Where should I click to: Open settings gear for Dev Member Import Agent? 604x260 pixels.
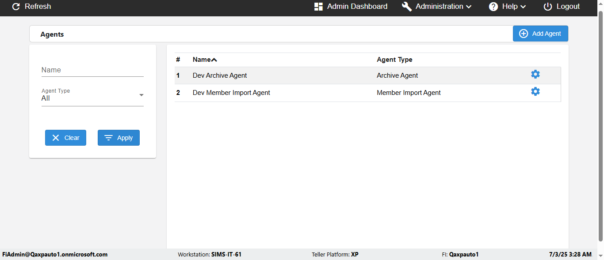[535, 91]
